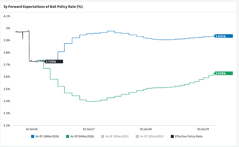The image size is (239, 147).
Task: Click the 01Jan27 x-axis date label
Action: coord(89,129)
